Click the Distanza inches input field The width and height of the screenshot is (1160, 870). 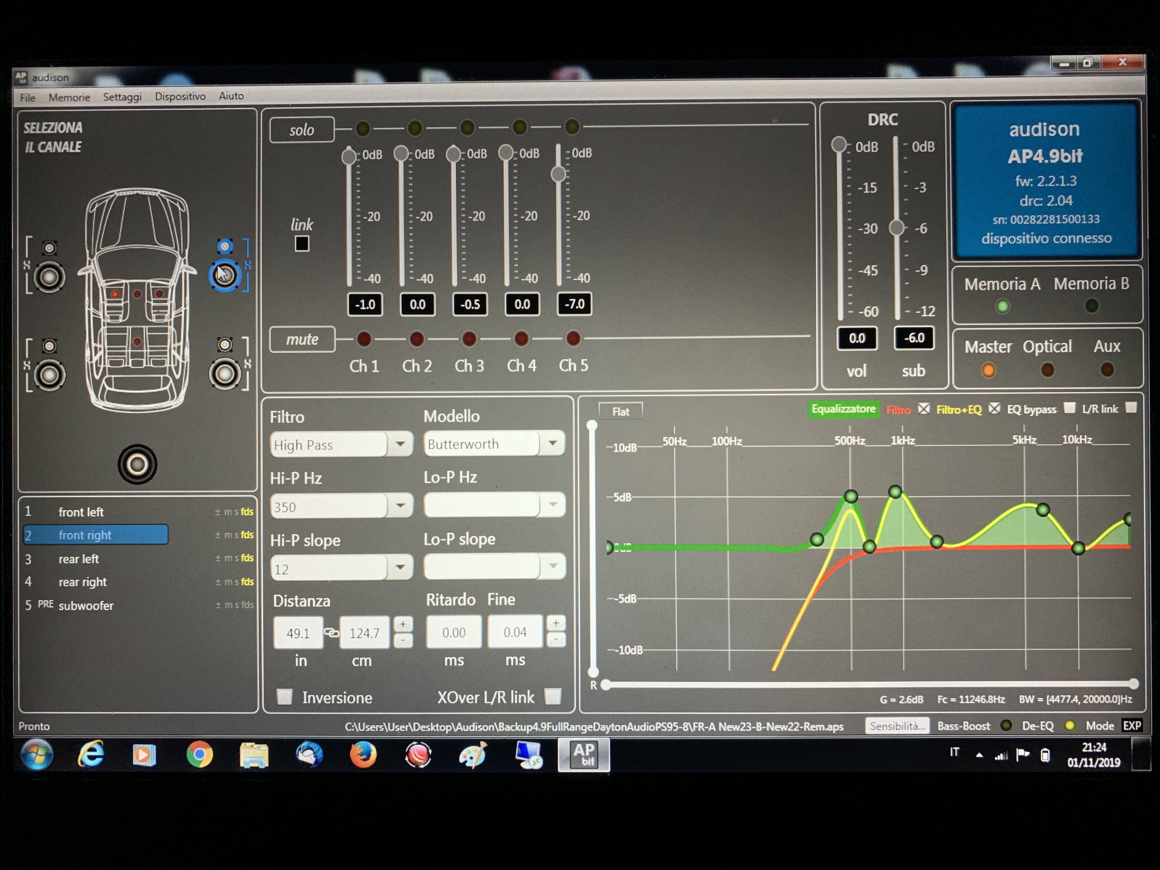(x=298, y=633)
